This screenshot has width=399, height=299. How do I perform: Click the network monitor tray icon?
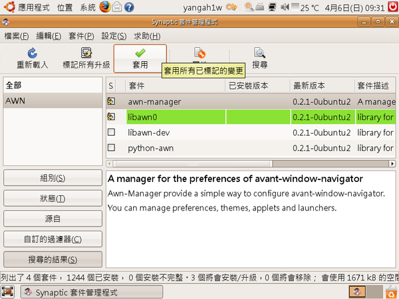[272, 7]
